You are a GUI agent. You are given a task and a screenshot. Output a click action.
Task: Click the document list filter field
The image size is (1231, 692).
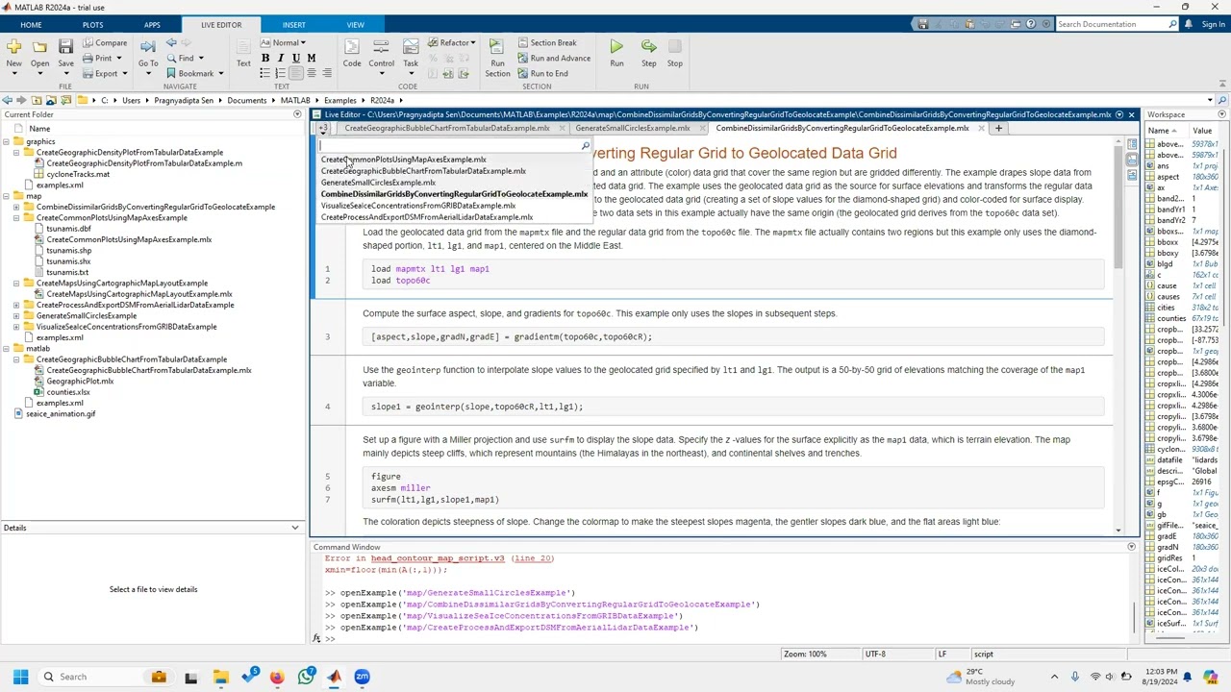(448, 146)
